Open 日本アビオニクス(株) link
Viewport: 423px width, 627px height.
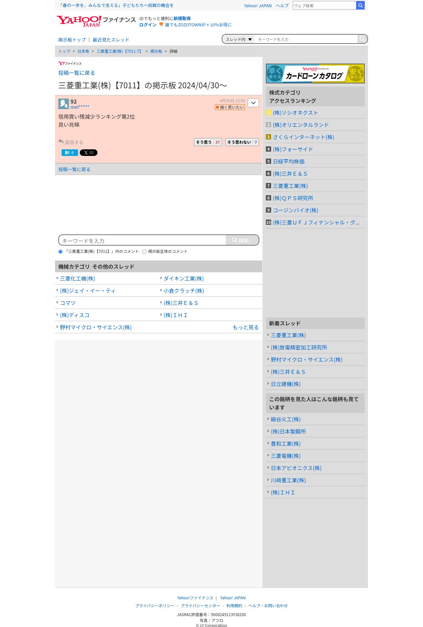click(296, 468)
